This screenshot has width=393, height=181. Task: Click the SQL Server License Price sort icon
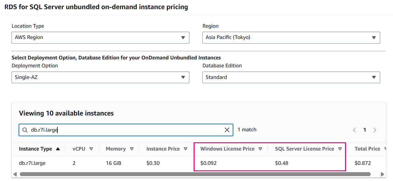click(x=340, y=149)
